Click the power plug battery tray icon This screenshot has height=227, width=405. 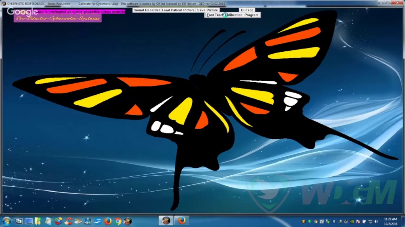(364, 222)
